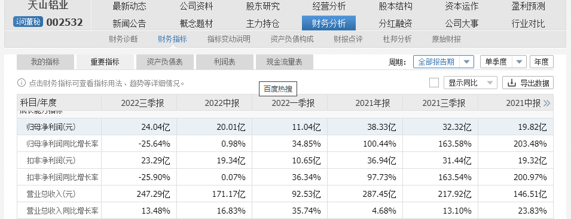Switch to the 现金流量表 tab
The image size is (571, 219).
(285, 62)
